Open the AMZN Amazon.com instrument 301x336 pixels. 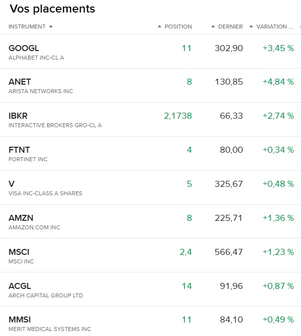click(21, 218)
